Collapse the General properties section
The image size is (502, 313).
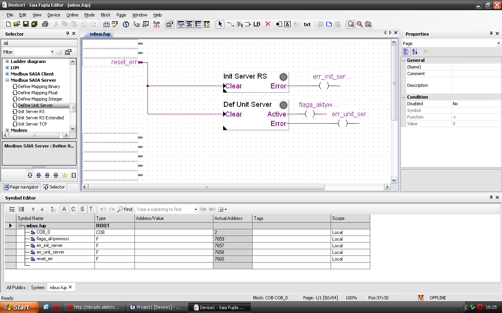(404, 60)
